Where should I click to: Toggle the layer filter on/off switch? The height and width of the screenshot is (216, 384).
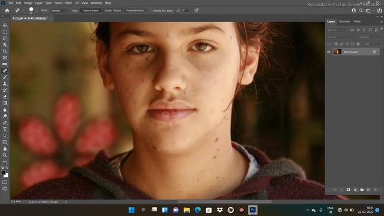tap(382, 29)
